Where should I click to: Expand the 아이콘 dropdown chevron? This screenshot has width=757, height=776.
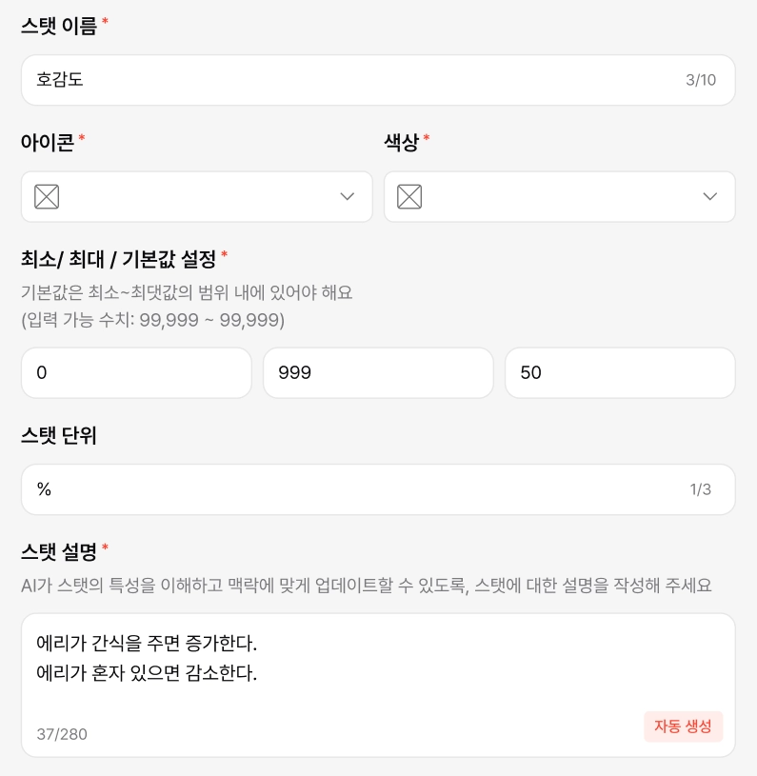click(x=348, y=197)
